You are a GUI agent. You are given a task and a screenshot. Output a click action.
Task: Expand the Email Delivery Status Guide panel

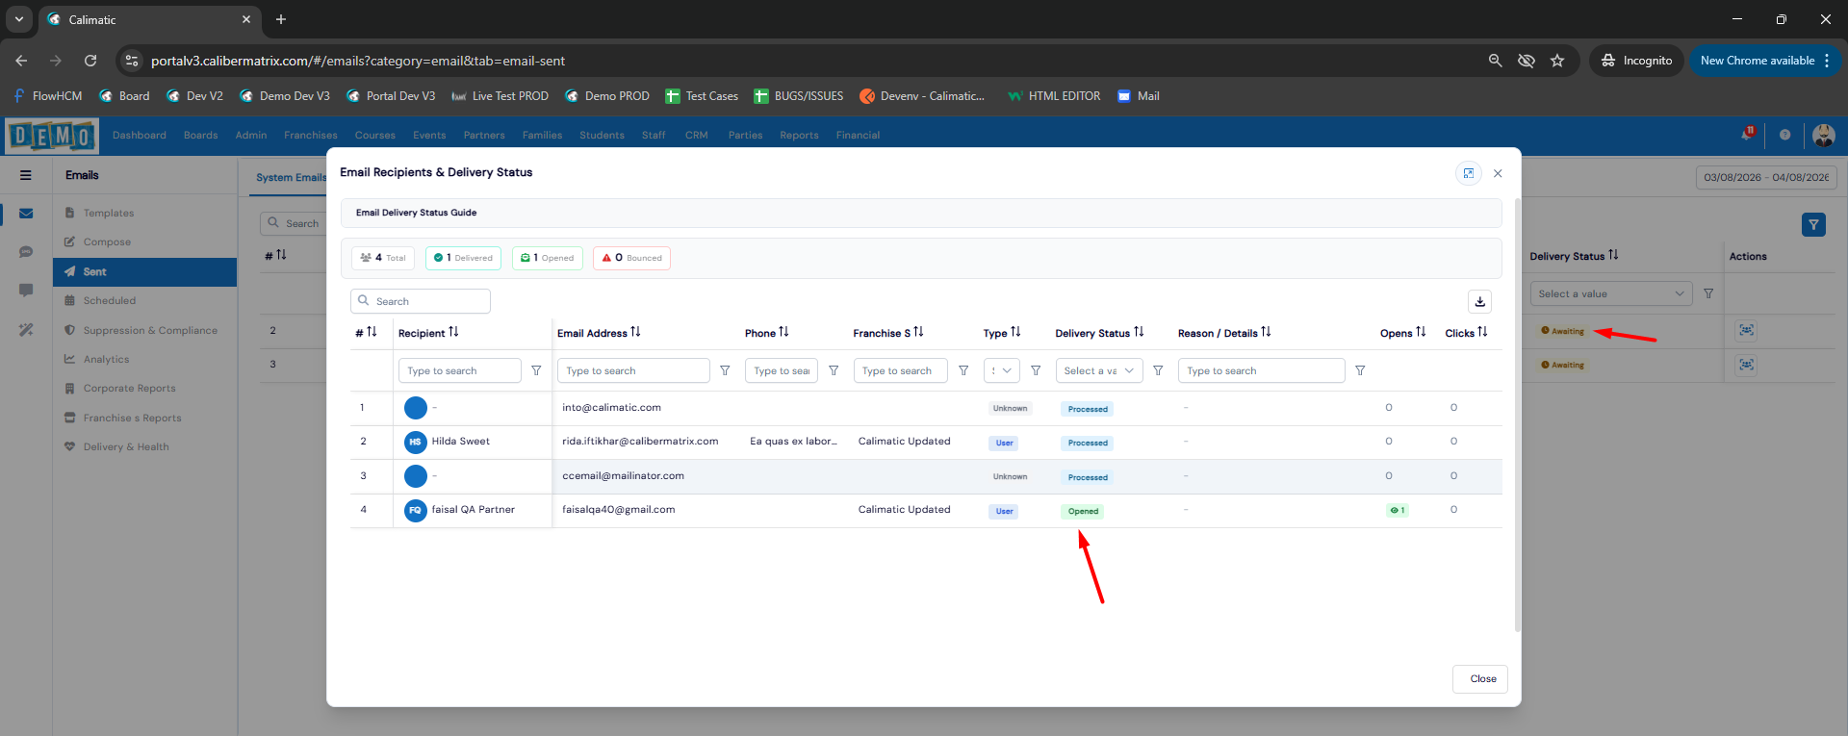pyautogui.click(x=920, y=213)
